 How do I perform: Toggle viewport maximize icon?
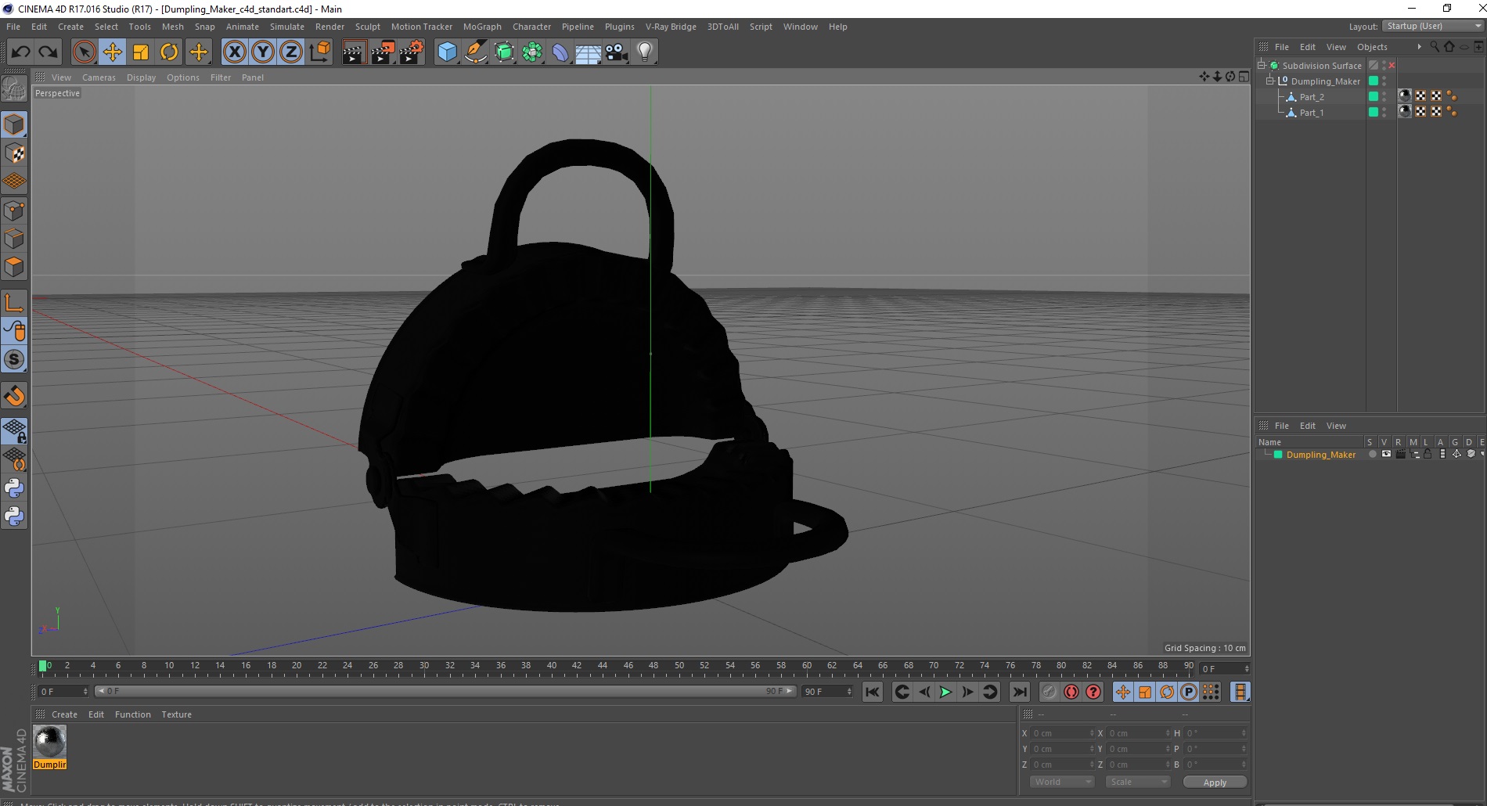pyautogui.click(x=1244, y=77)
